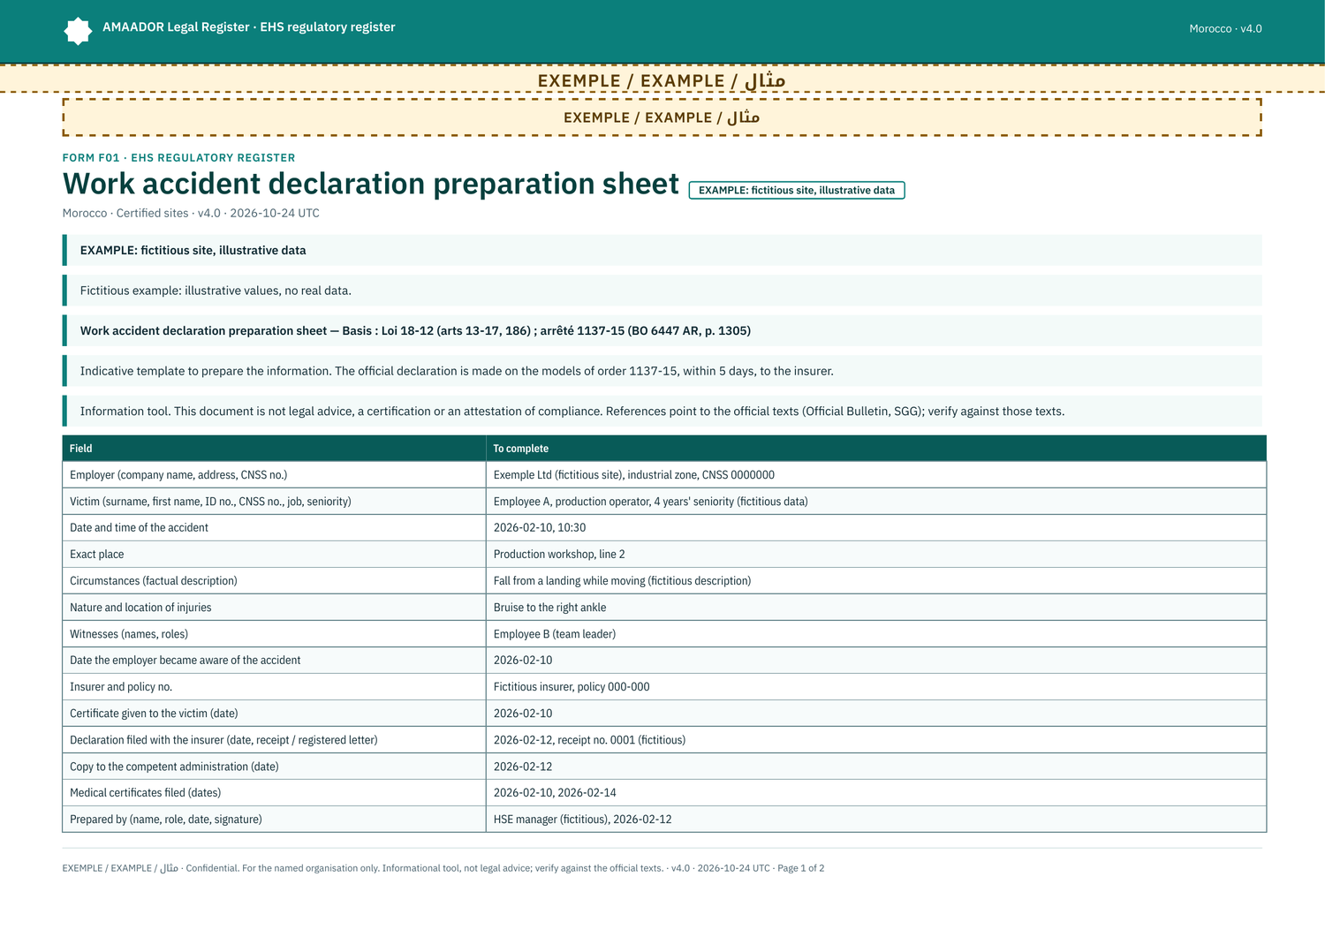The width and height of the screenshot is (1325, 937).
Task: Click the disclaimer starting 'Information tool. This document'
Action: [662, 411]
